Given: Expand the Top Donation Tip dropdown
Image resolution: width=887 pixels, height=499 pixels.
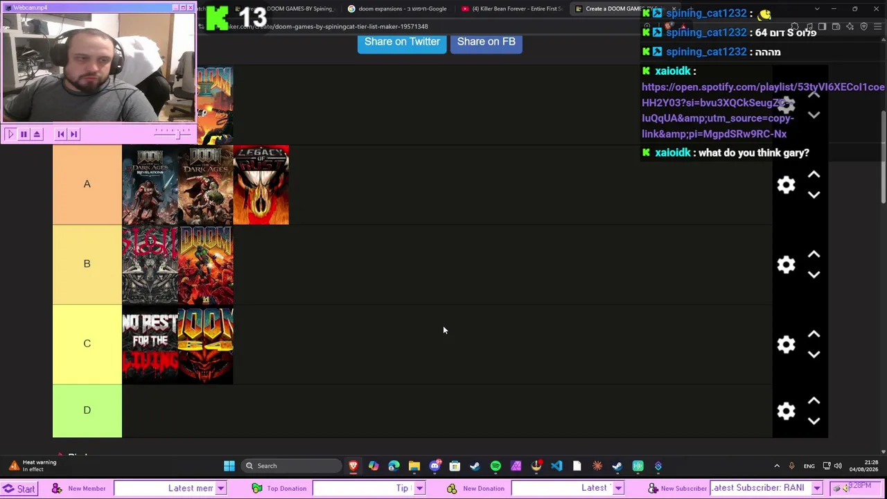Looking at the screenshot, I should coord(419,489).
